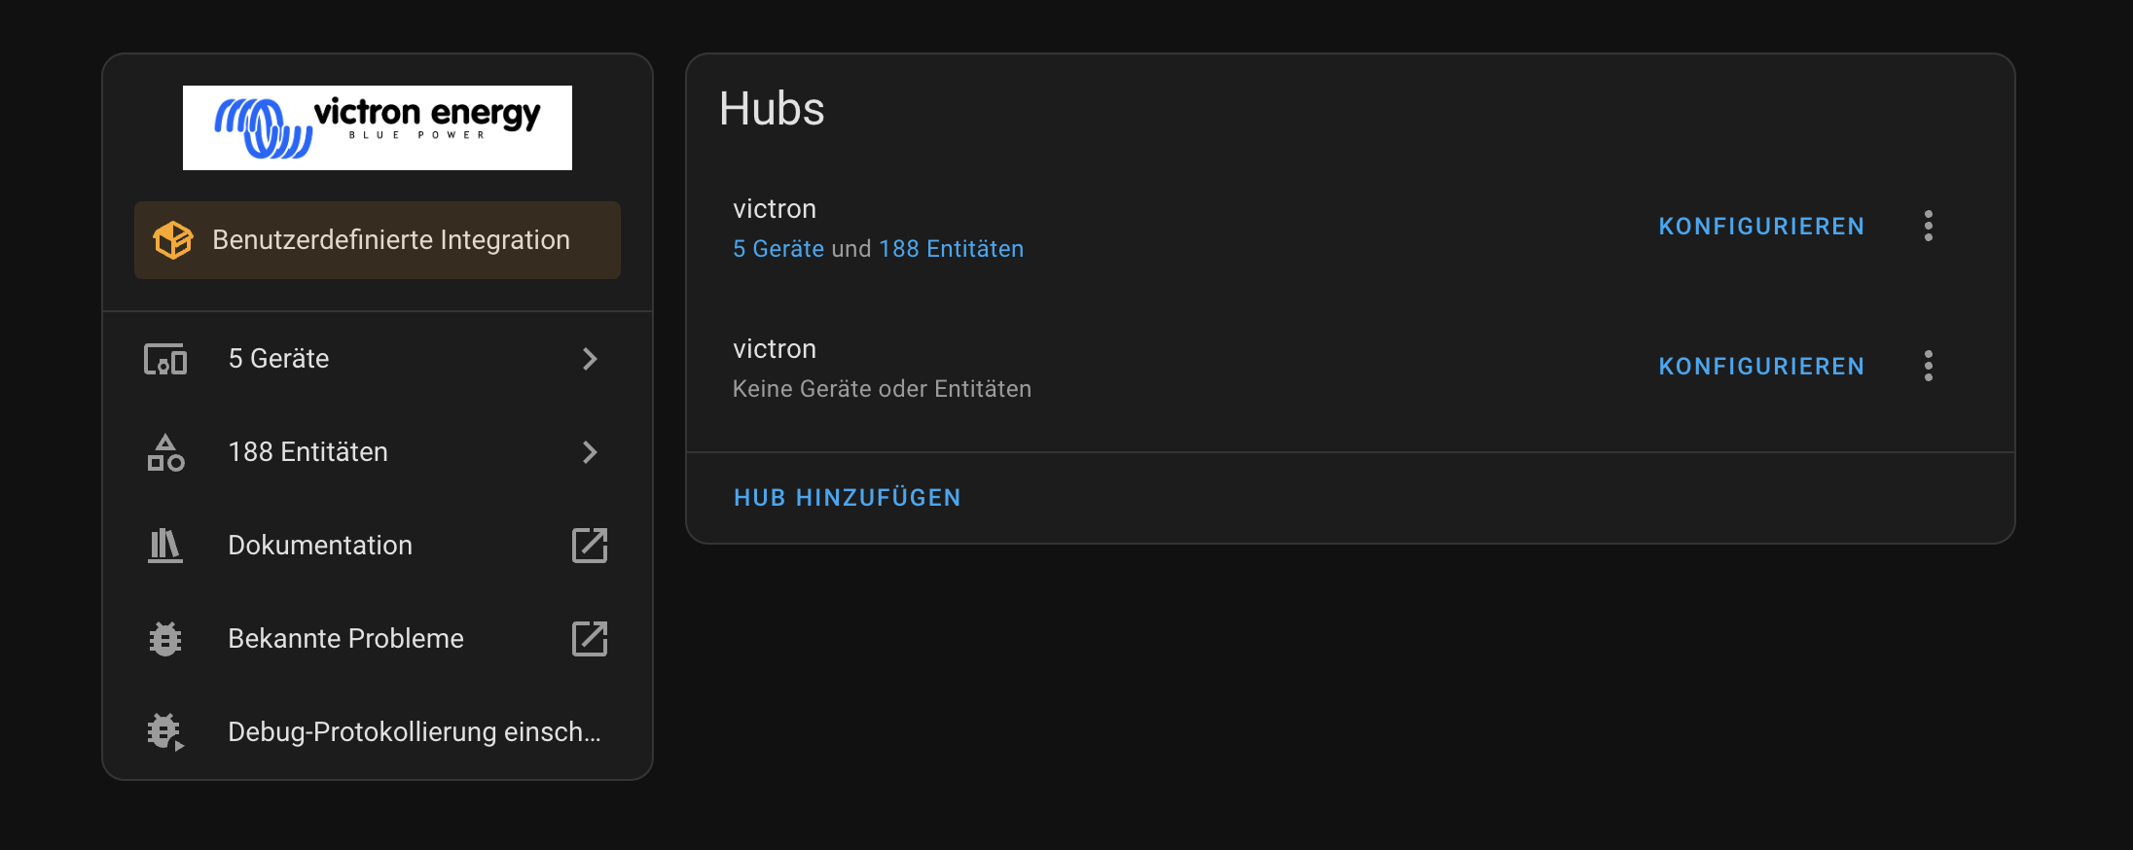The height and width of the screenshot is (850, 2133).
Task: Click the Benutzerdefinierte Integration box icon
Action: tap(172, 239)
